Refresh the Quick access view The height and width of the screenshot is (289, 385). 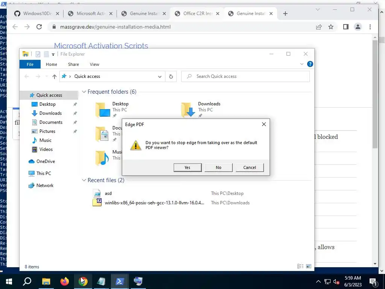[x=171, y=76]
